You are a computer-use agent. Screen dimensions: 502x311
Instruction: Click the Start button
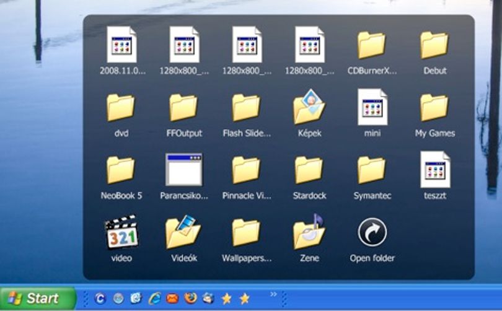click(x=38, y=299)
